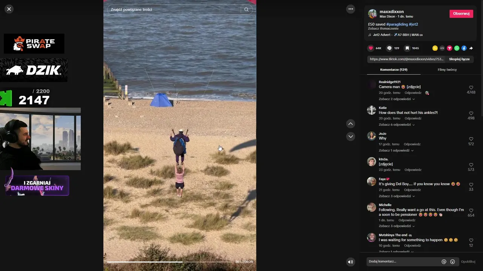Send to friends via red icon
The image size is (483, 271).
(449, 48)
